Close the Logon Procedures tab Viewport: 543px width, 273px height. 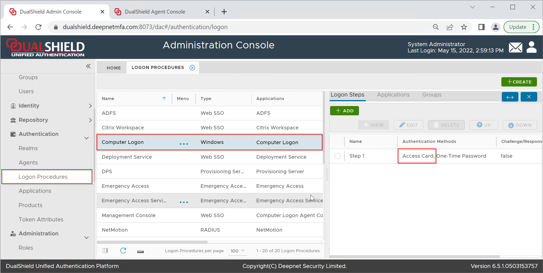coord(192,67)
